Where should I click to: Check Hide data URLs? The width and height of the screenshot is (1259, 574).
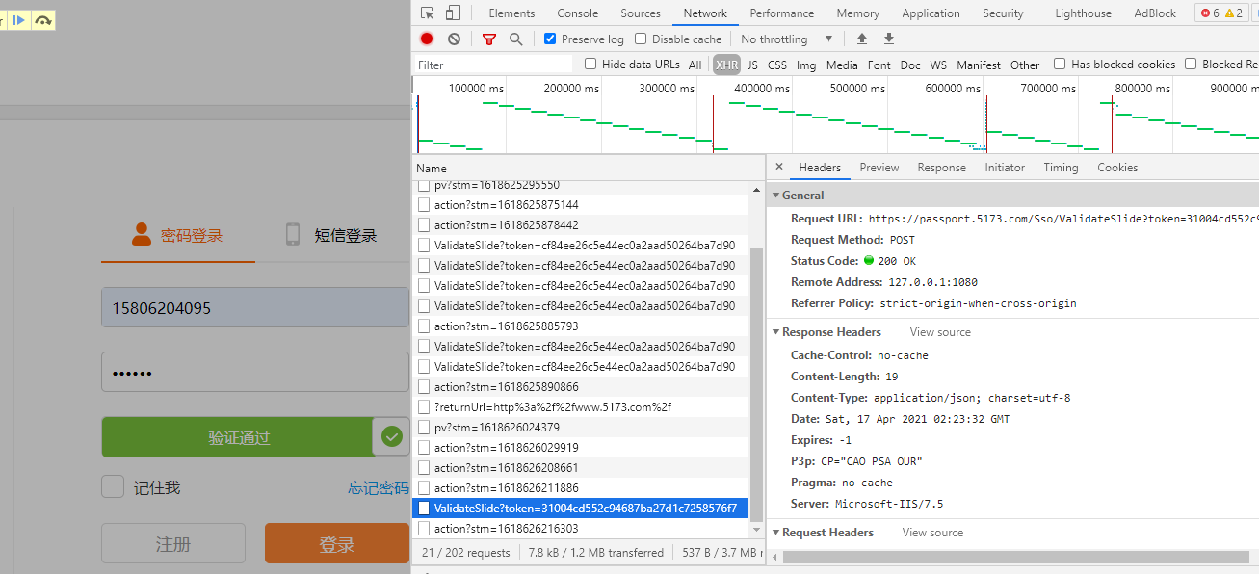(x=590, y=64)
